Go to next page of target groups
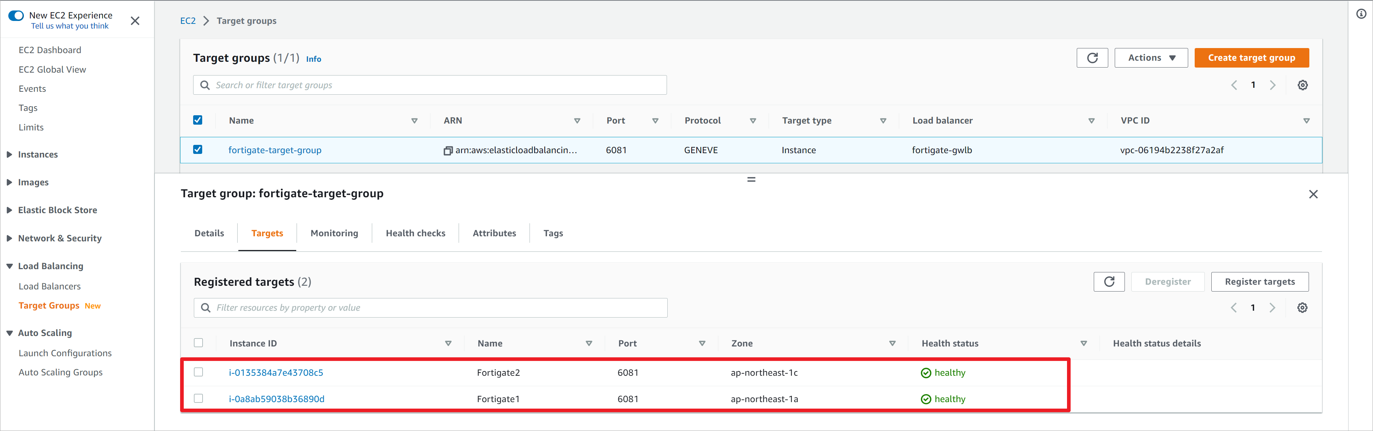 [x=1273, y=85]
